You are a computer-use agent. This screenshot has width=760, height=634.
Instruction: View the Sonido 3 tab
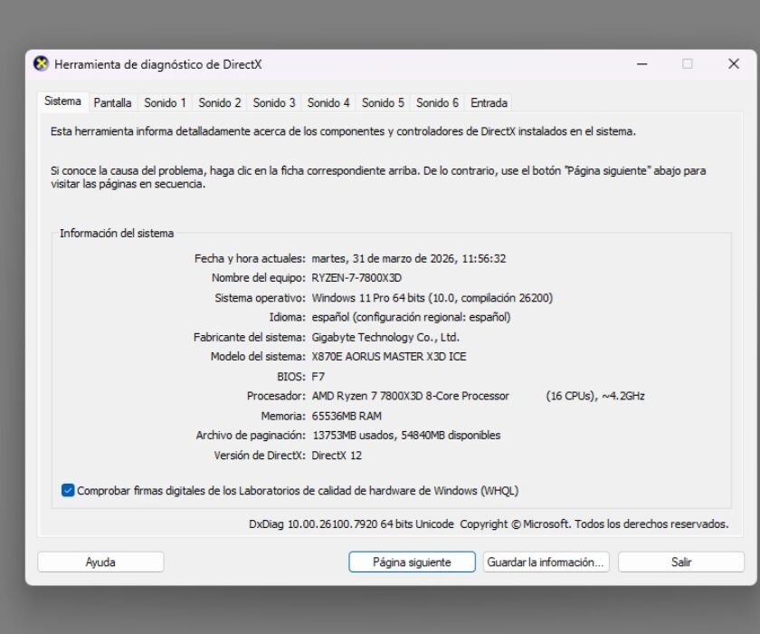pos(273,102)
